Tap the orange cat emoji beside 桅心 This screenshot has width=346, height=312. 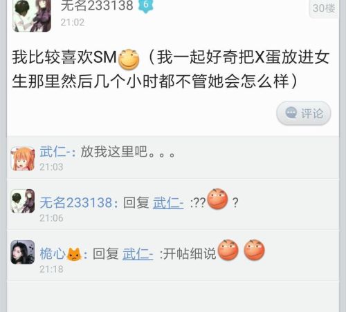[x=74, y=255]
